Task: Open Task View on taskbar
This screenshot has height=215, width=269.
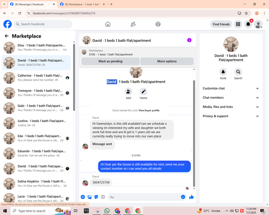Action: (76, 211)
